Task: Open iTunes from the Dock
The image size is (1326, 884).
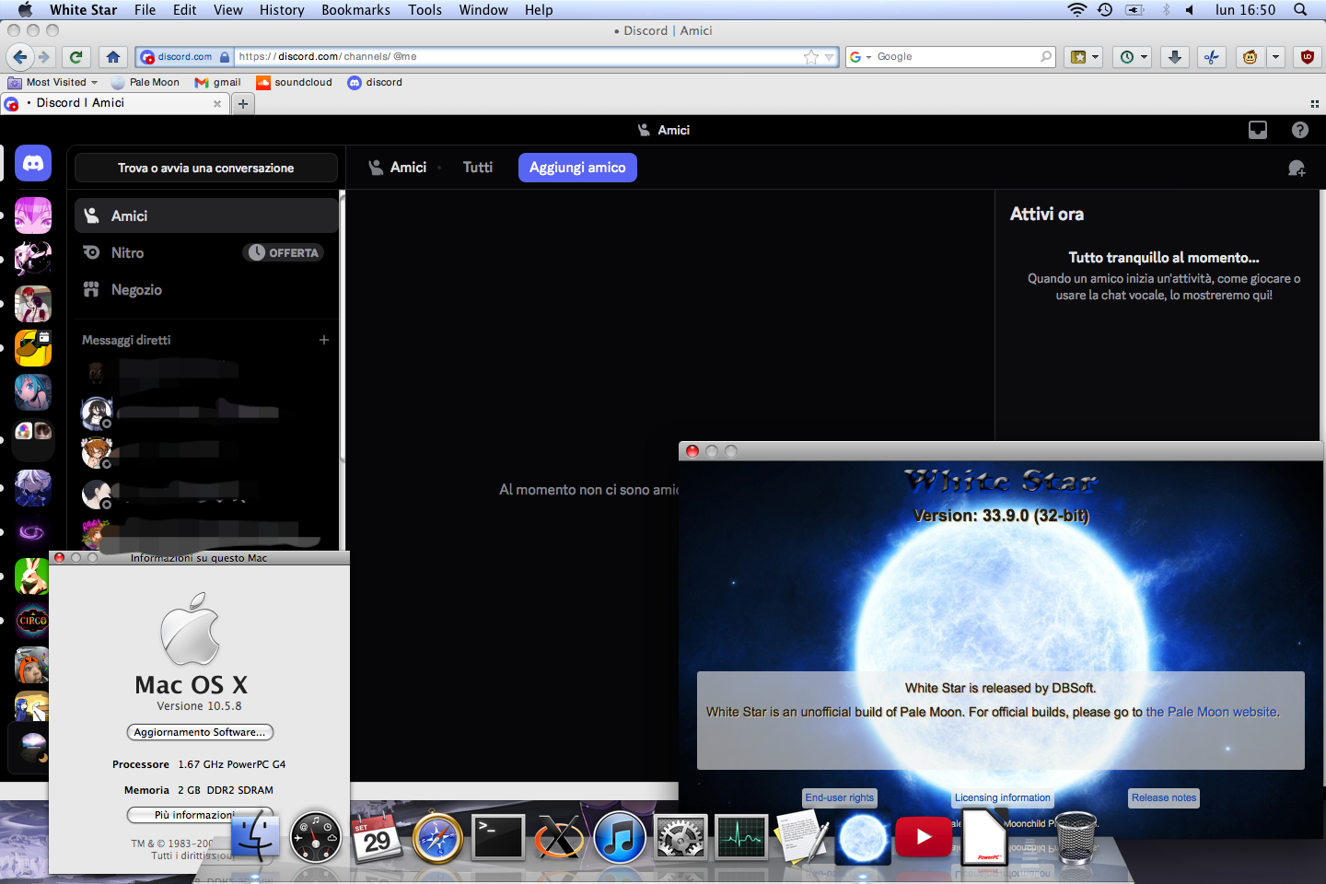Action: pyautogui.click(x=620, y=838)
